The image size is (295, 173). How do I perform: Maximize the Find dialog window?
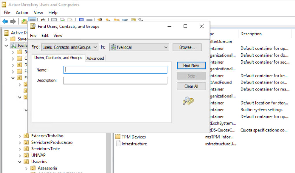click(185, 26)
